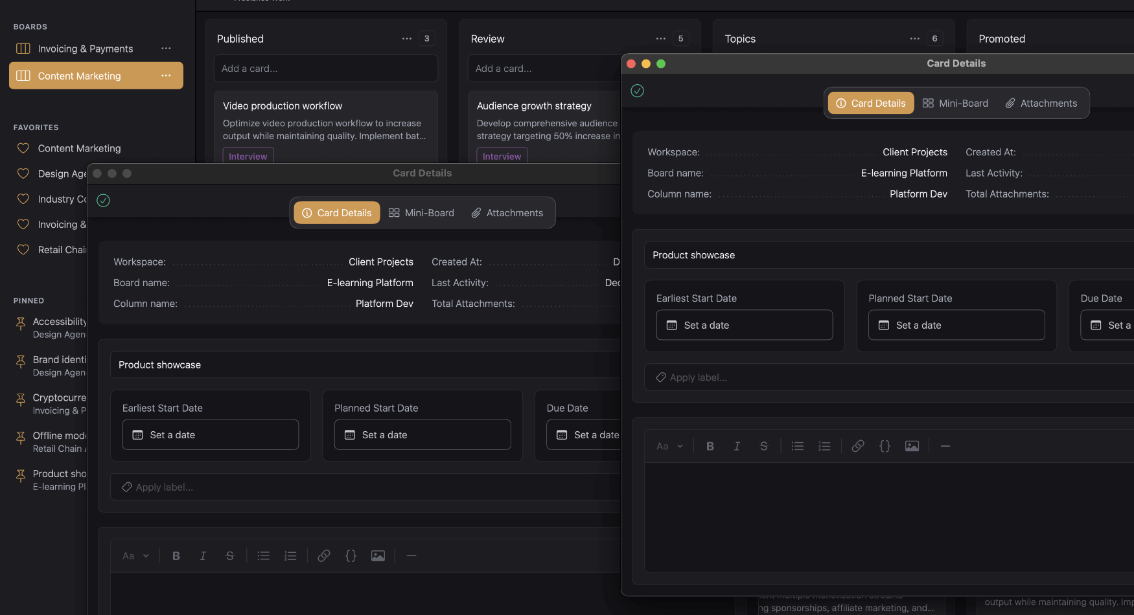The image size is (1134, 615).
Task: Click the insert link icon in the editor
Action: (857, 445)
